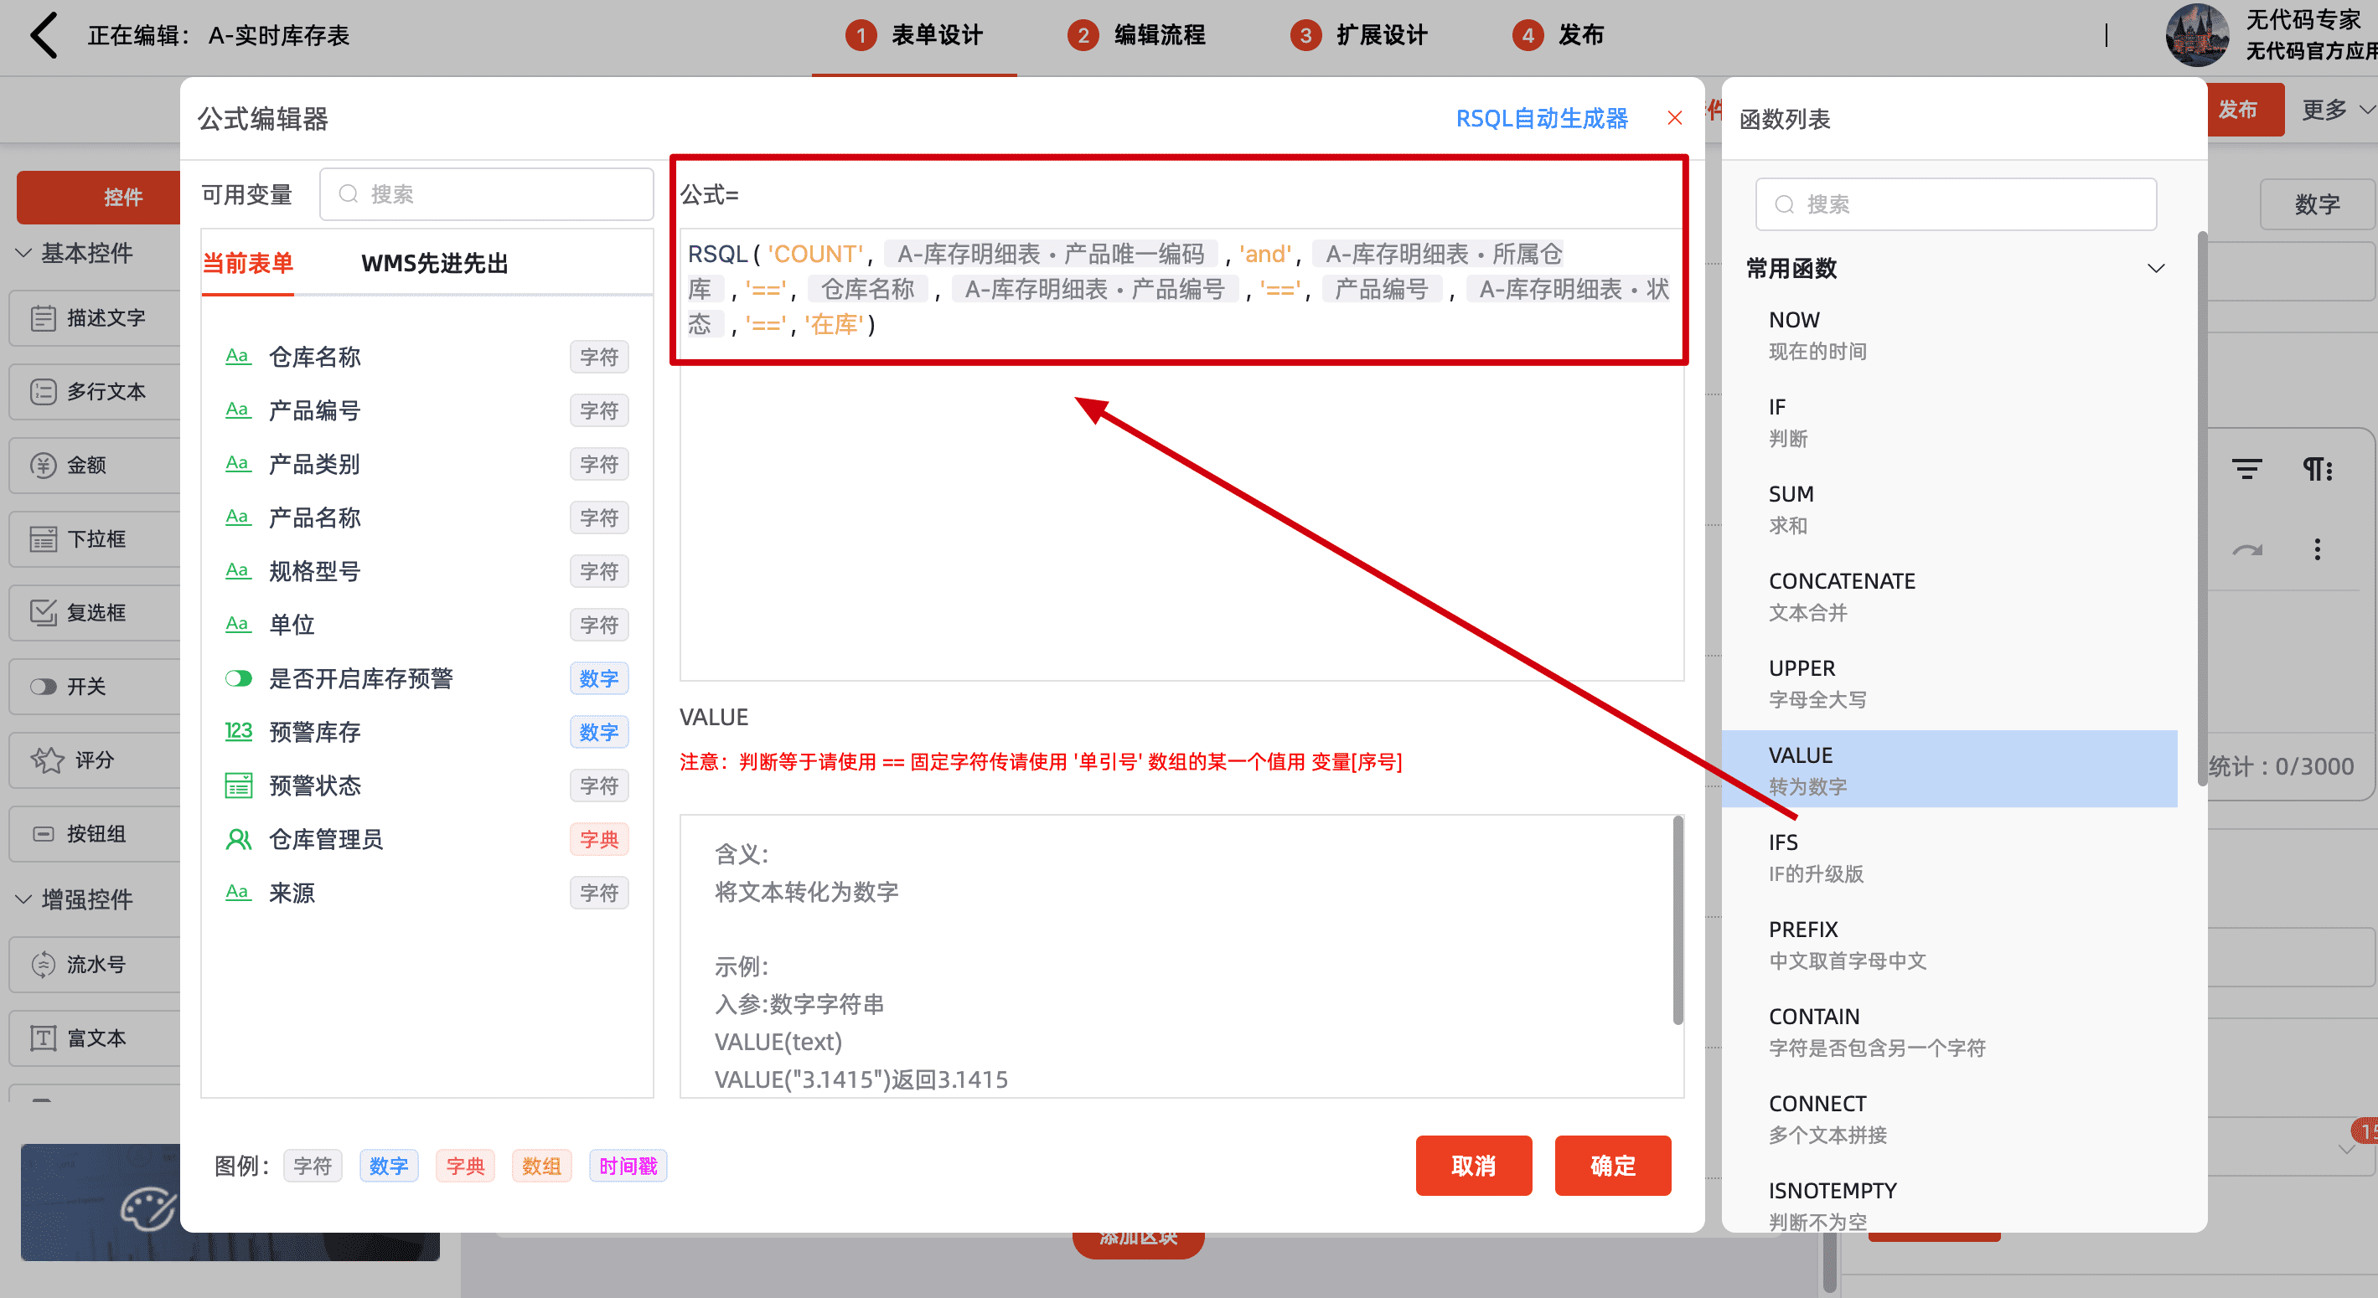Click the 复选框 checkbox control
2378x1298 pixels.
[x=95, y=612]
